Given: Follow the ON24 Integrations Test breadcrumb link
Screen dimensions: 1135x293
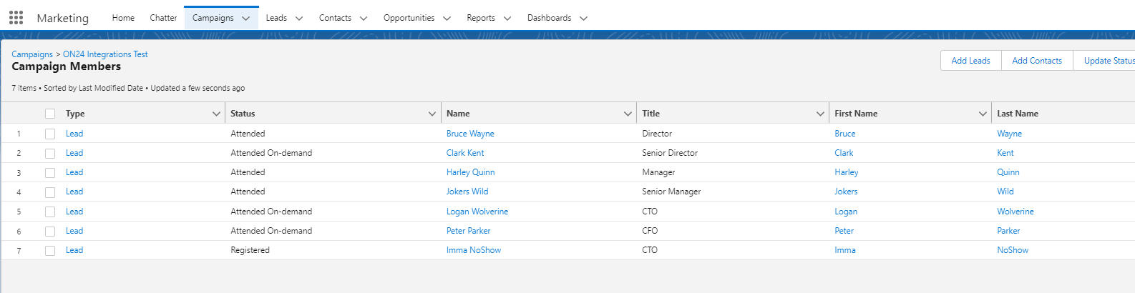Looking at the screenshot, I should (x=105, y=54).
